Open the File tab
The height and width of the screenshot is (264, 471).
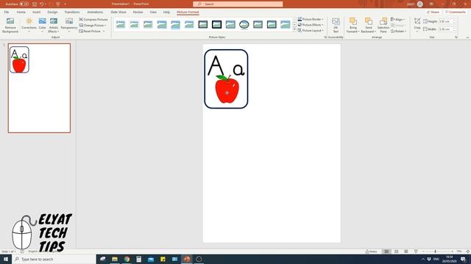(x=7, y=12)
